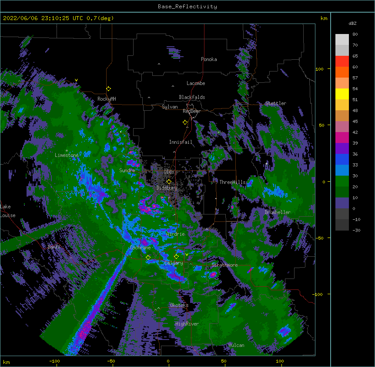Click the blue storm cell east of Vulcan
Viewport: 375px width, 367px height.
pos(284,332)
